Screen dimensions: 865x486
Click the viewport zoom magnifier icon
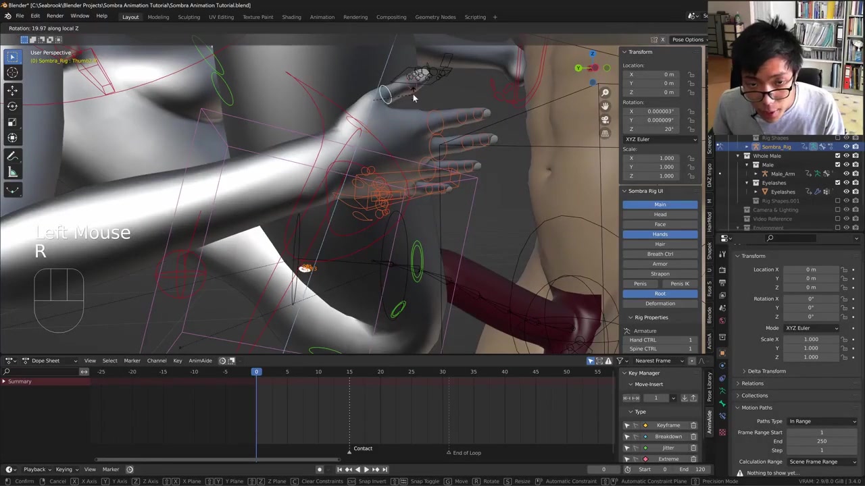[605, 92]
